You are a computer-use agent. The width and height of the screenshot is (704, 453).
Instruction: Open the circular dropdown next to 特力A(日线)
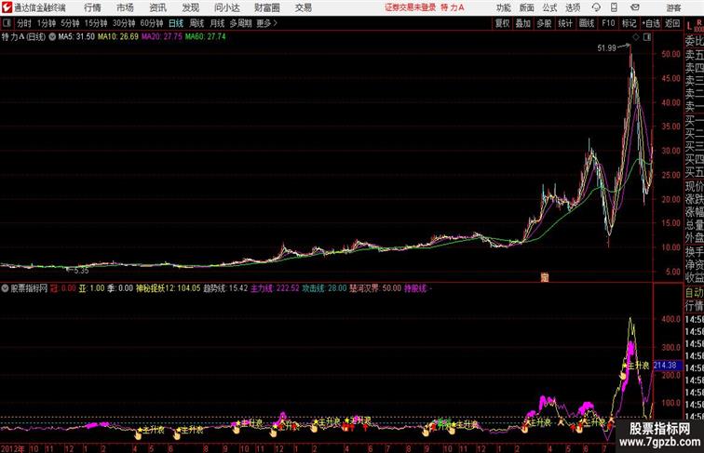[52, 37]
